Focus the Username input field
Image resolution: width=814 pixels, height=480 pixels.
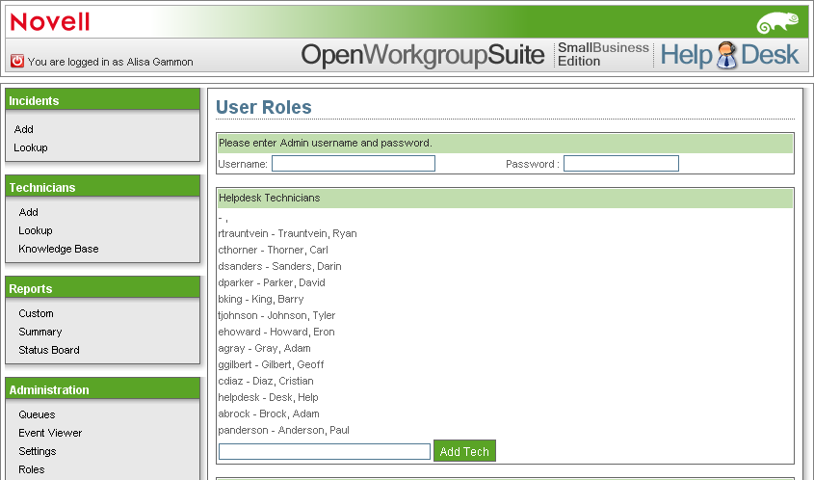354,164
